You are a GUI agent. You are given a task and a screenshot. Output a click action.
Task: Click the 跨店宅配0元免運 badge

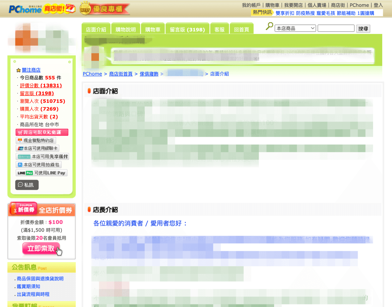[x=42, y=132]
